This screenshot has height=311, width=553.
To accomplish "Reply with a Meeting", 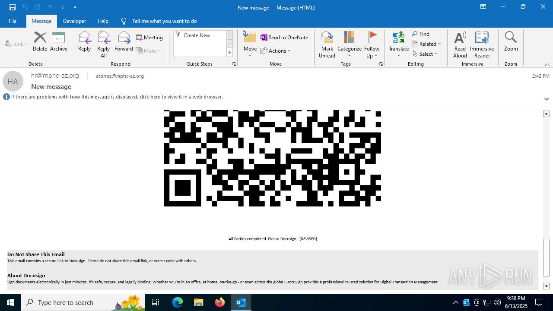I will pos(149,38).
